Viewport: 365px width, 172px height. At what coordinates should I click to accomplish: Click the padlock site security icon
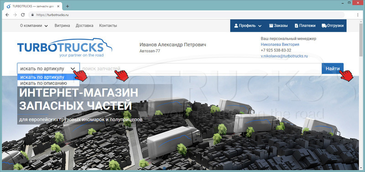point(32,15)
